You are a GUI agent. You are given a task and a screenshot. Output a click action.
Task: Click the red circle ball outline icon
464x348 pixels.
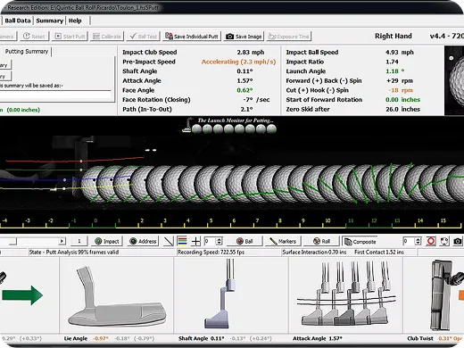pyautogui.click(x=431, y=241)
